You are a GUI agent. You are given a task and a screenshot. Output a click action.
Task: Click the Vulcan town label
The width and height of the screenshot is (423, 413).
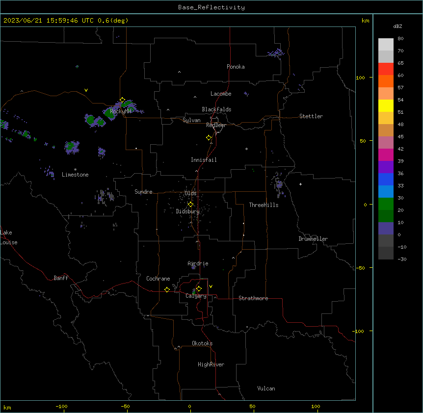[x=266, y=388]
